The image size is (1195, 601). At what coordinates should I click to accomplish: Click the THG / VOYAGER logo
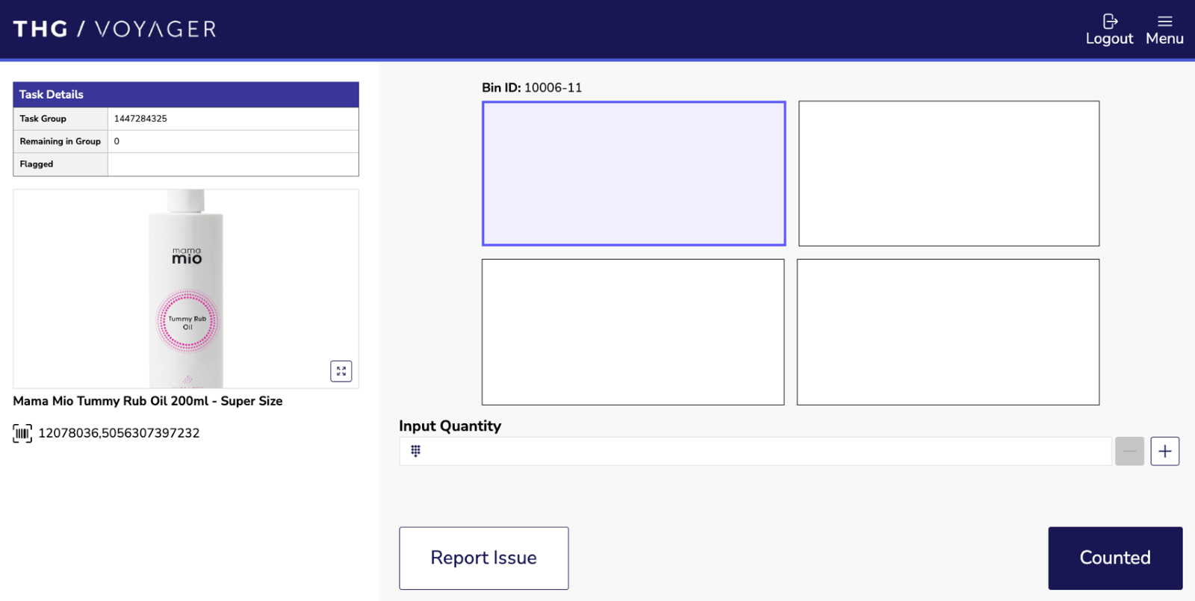pyautogui.click(x=115, y=29)
